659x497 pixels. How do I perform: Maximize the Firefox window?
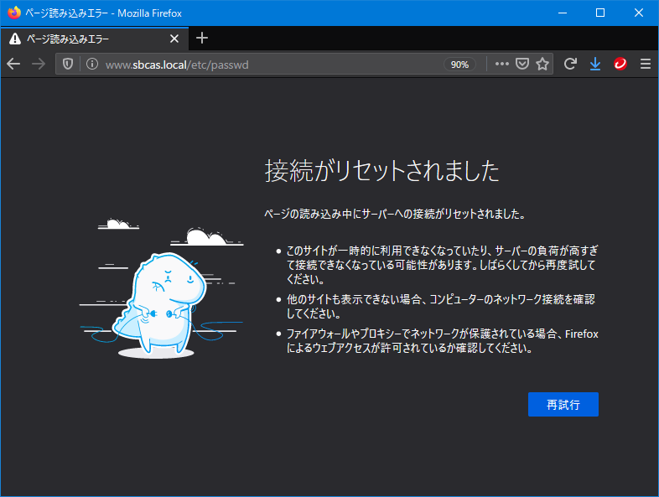[600, 13]
